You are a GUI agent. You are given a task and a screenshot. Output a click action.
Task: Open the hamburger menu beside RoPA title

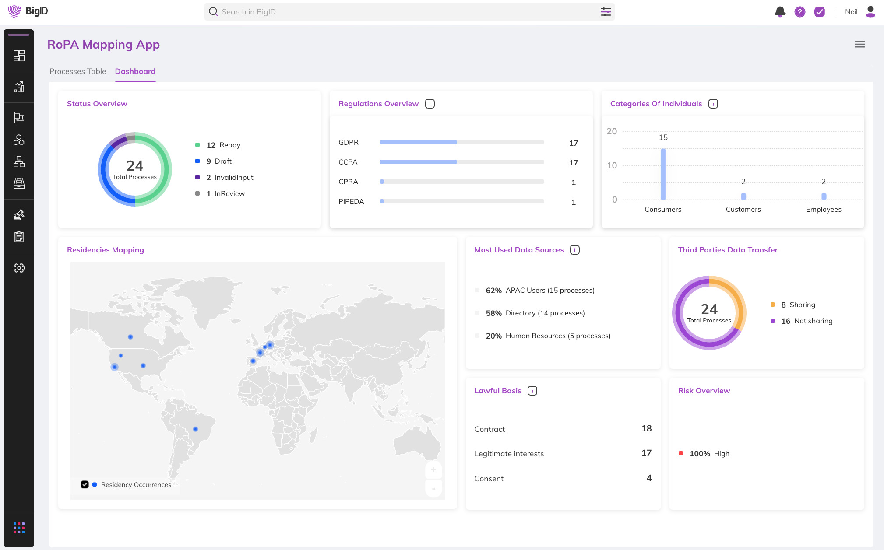[859, 44]
